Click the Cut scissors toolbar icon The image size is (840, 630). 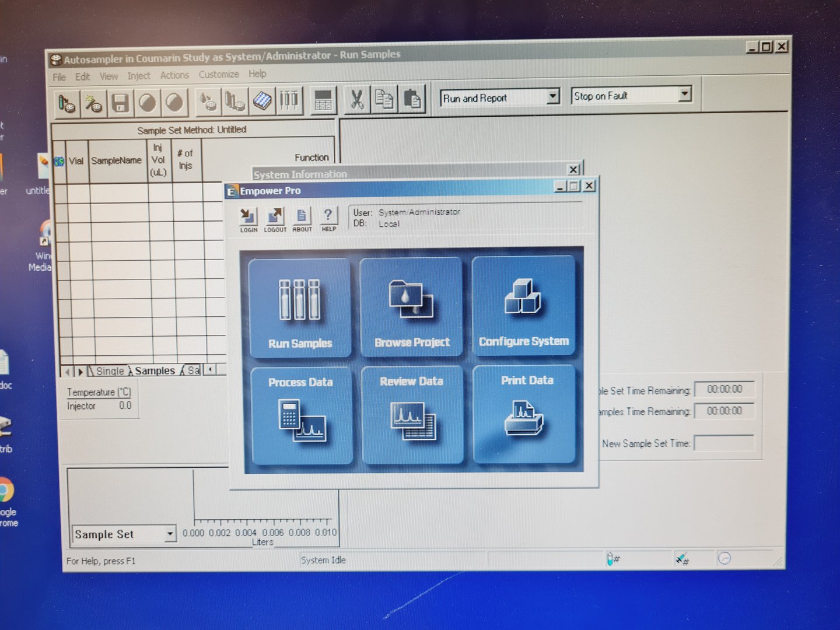click(356, 100)
